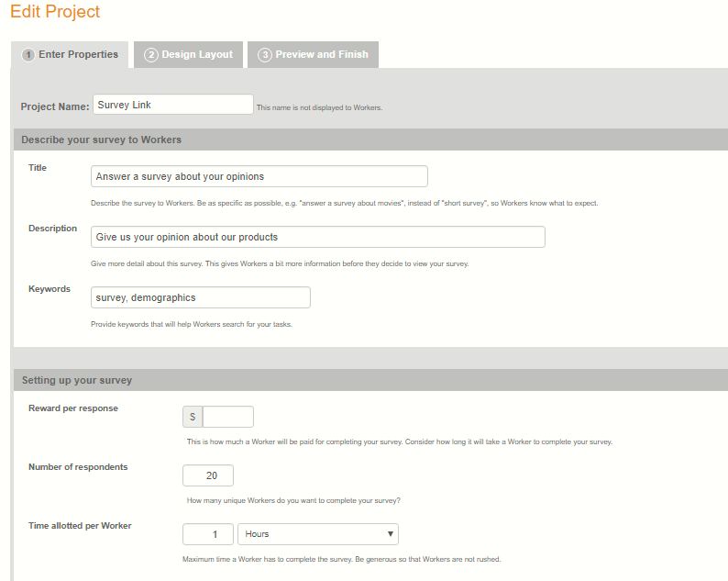The image size is (728, 581).
Task: Click the 'How many unique Workers' hint text
Action: (293, 500)
